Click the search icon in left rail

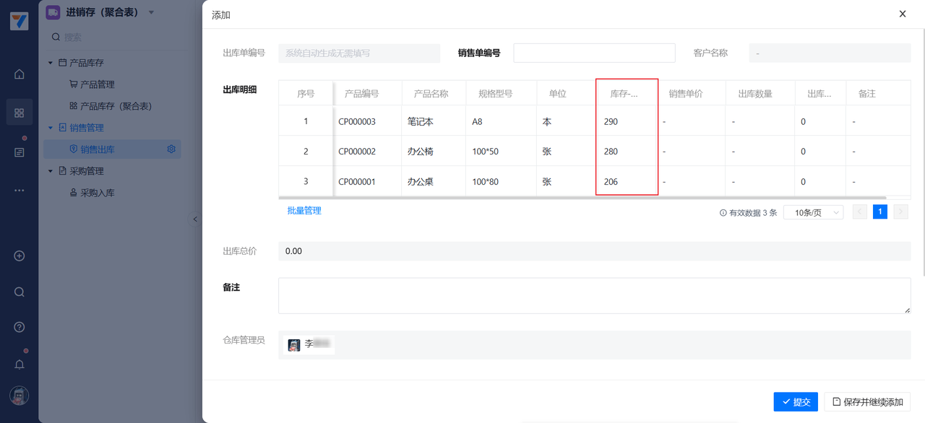click(20, 292)
